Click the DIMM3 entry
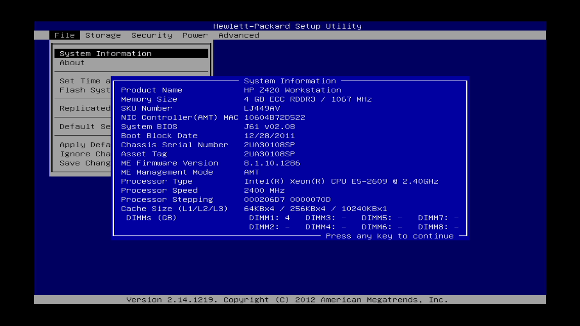The height and width of the screenshot is (326, 580). 326,218
